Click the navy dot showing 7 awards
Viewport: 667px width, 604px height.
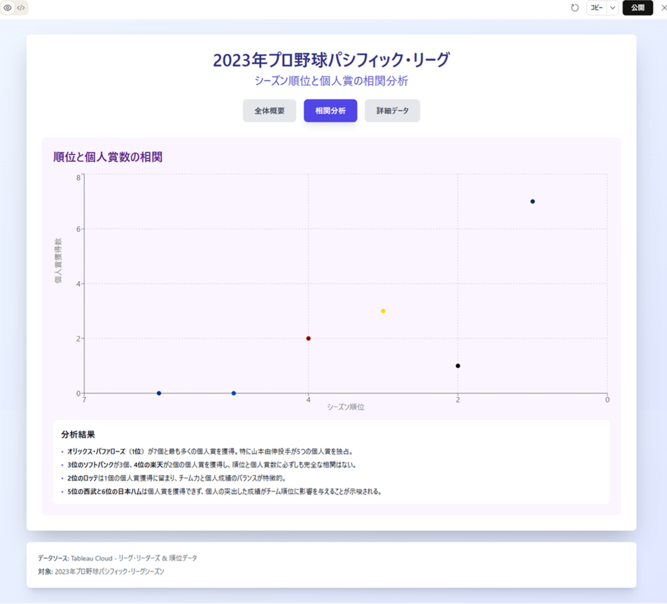(533, 201)
